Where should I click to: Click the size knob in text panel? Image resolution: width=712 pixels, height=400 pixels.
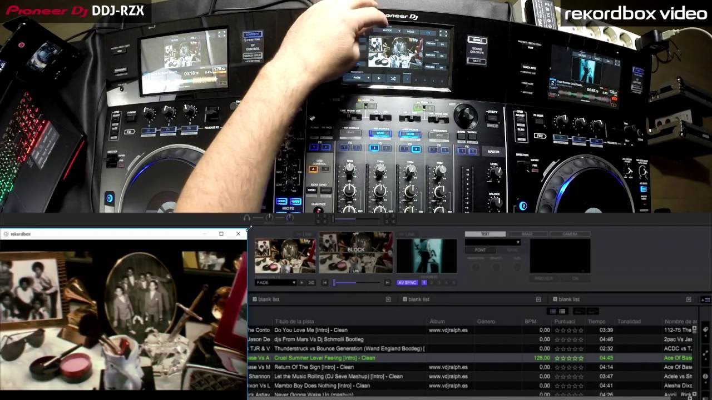tap(517, 267)
